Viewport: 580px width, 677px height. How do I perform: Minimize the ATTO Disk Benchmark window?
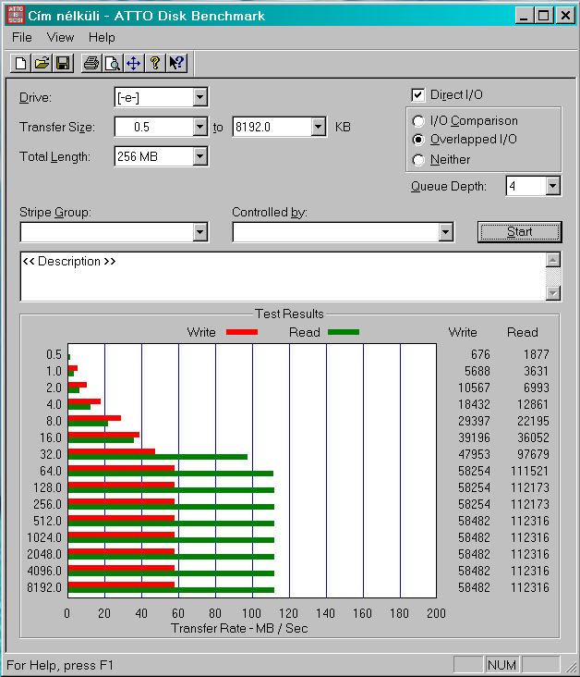point(524,16)
